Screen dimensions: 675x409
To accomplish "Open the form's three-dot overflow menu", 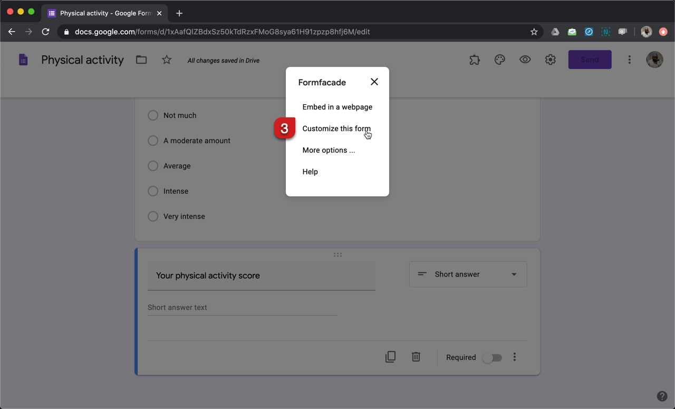I will 629,59.
